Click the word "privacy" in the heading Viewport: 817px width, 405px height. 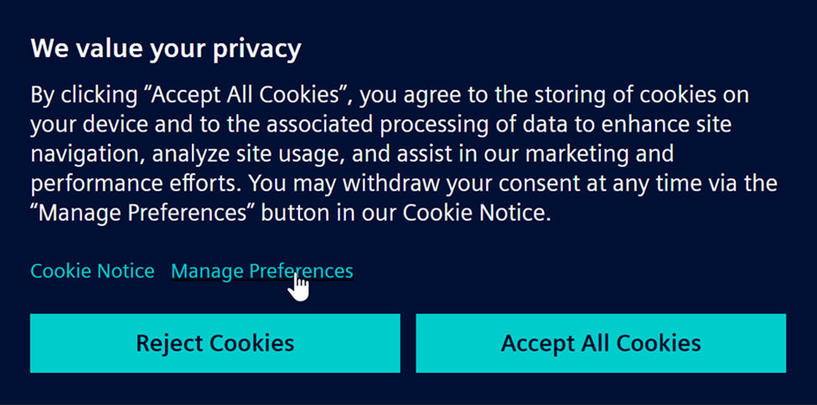pos(256,49)
